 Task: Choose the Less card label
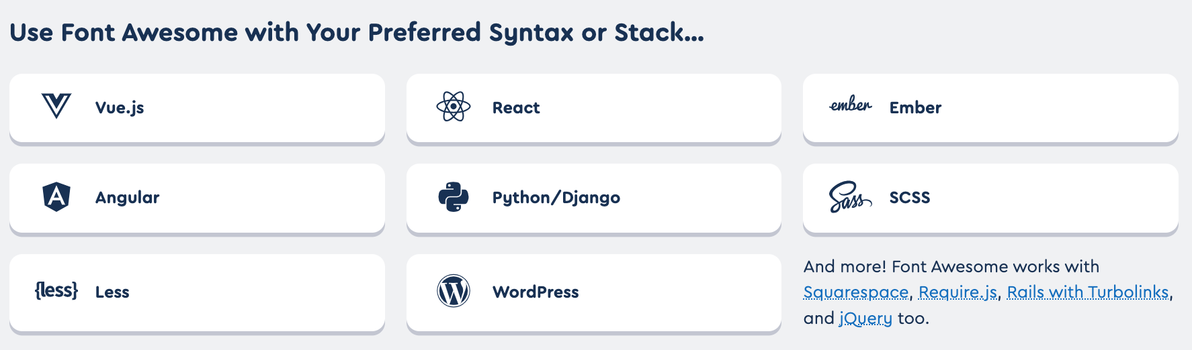pos(112,292)
